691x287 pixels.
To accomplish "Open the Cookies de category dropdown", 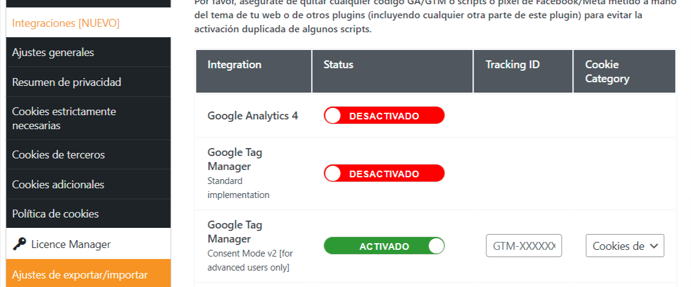I will coord(625,246).
